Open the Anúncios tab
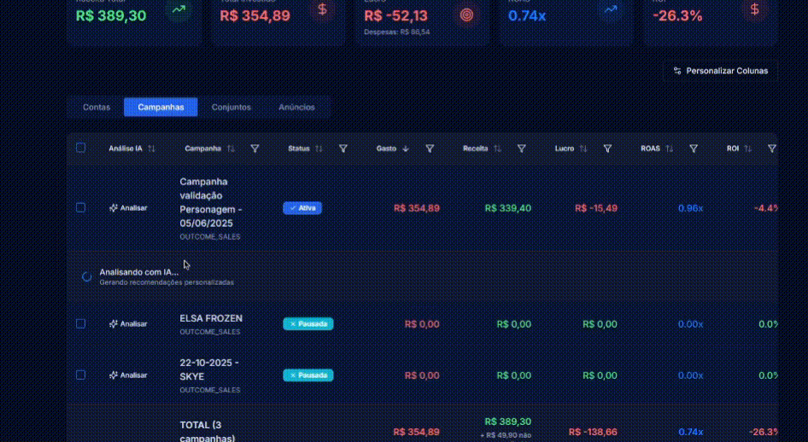808x442 pixels. pos(296,108)
